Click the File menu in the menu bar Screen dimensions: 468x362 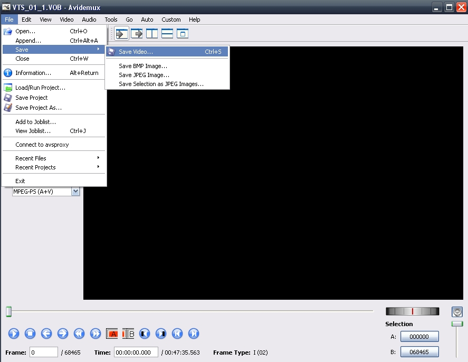coord(9,20)
